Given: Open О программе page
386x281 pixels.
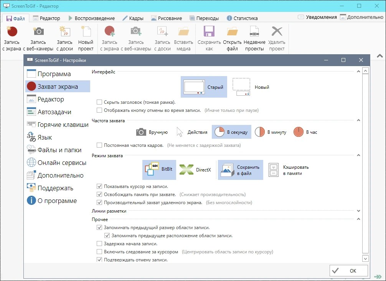Looking at the screenshot, I should click(58, 201).
